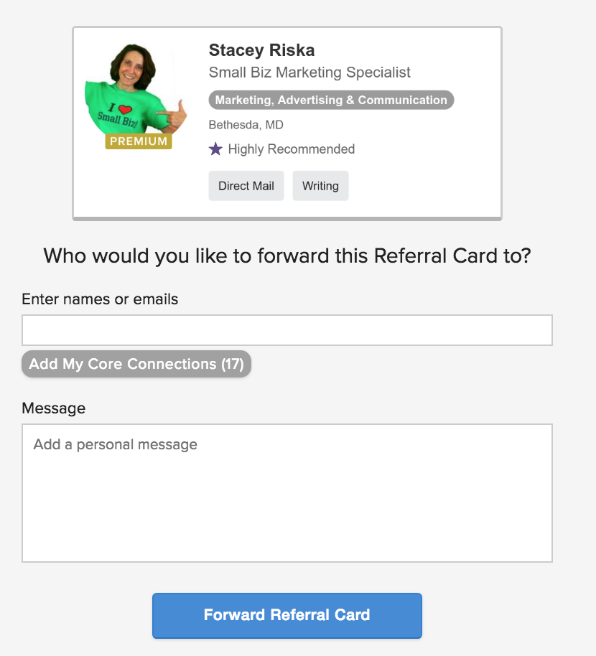Click the personal message text area

tap(287, 492)
